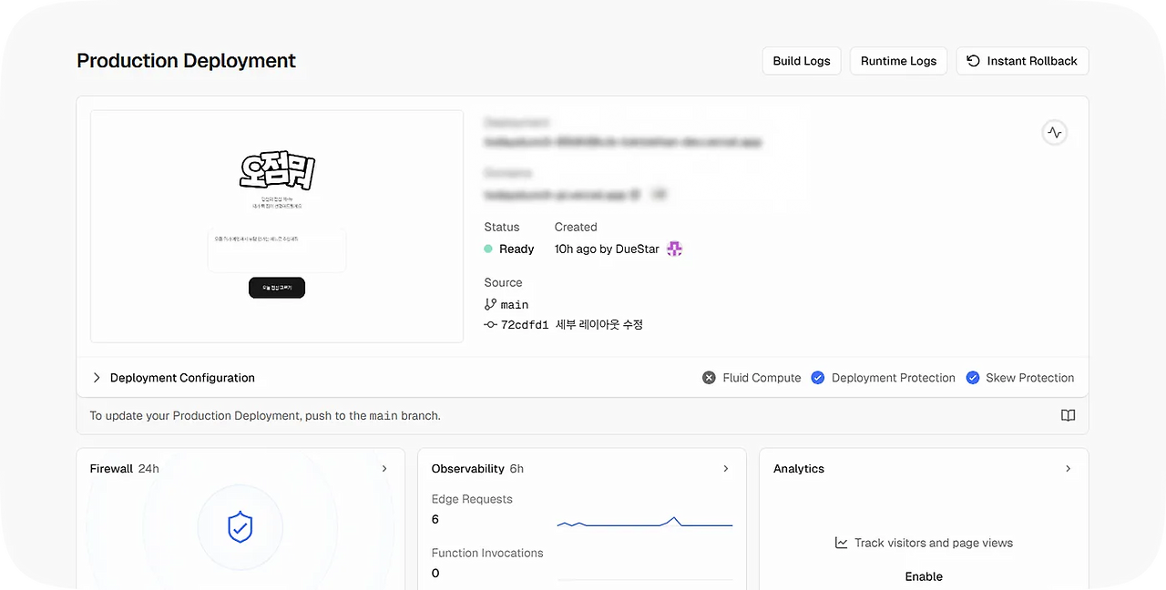Viewport: 1166px width, 590px height.
Task: Open the Firewall panel chevron
Action: coord(384,469)
